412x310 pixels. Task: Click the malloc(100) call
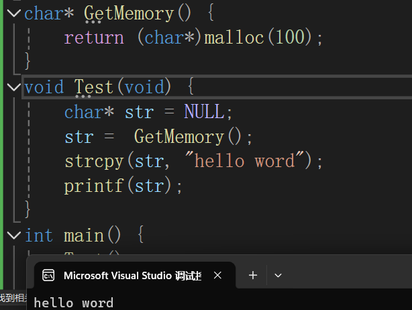pos(258,38)
